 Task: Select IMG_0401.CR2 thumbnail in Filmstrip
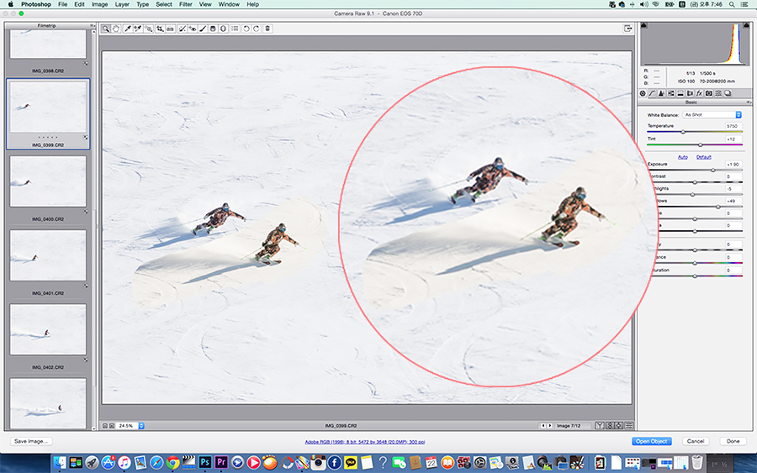[x=48, y=255]
